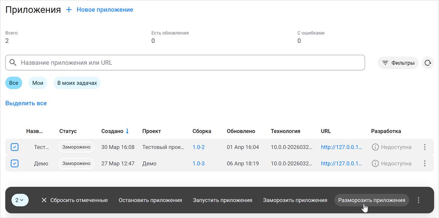This screenshot has height=218, width=439.
Task: Click the Сбросить отмеченные button
Action: (75, 200)
